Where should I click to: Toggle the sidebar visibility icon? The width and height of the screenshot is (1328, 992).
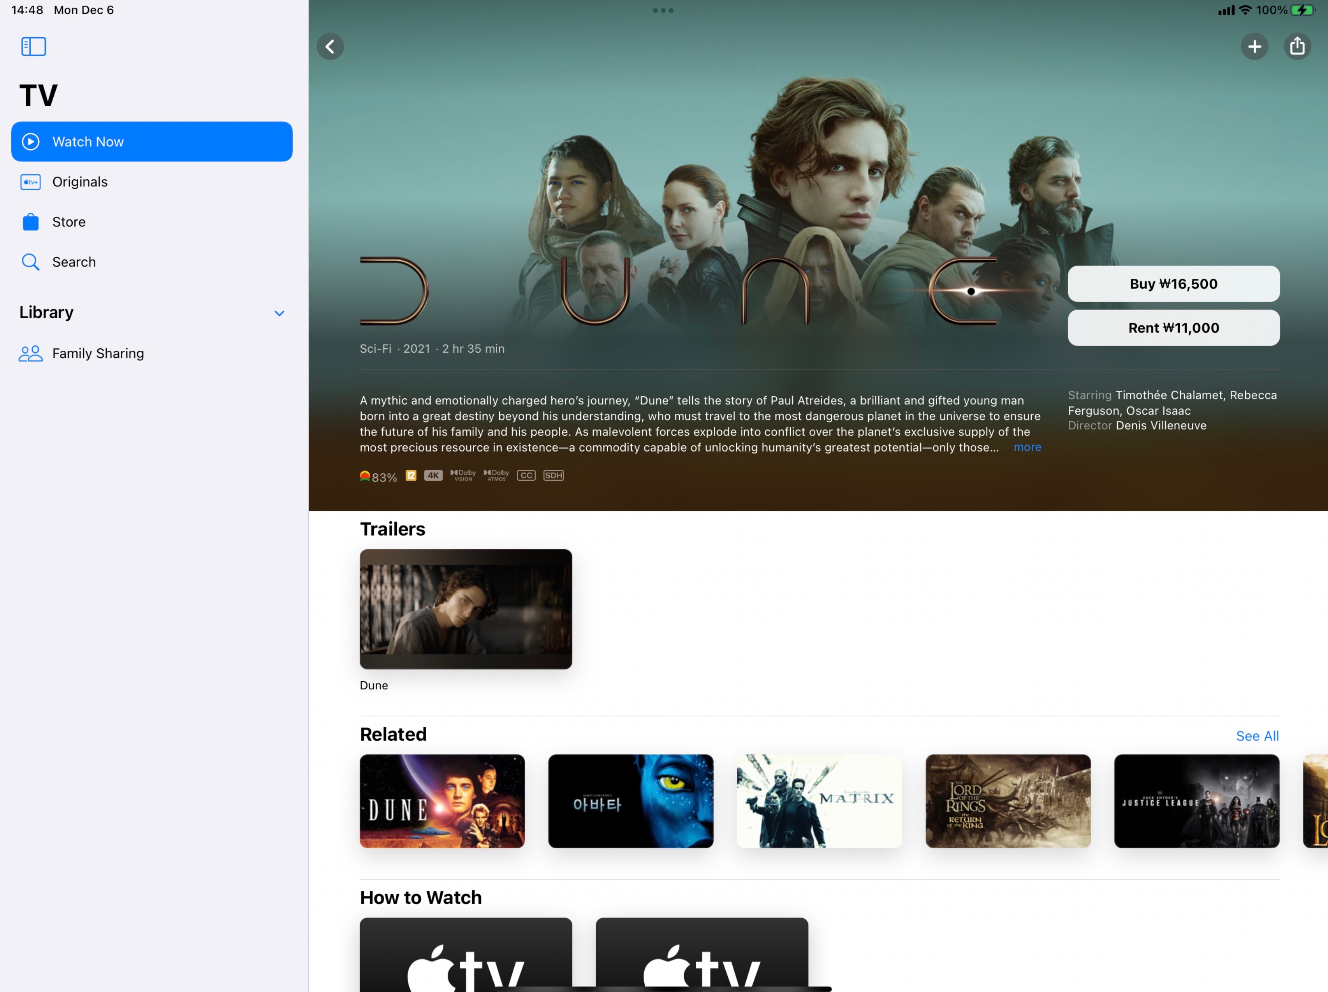click(x=34, y=46)
